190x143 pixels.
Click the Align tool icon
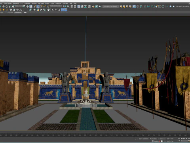click(x=68, y=6)
